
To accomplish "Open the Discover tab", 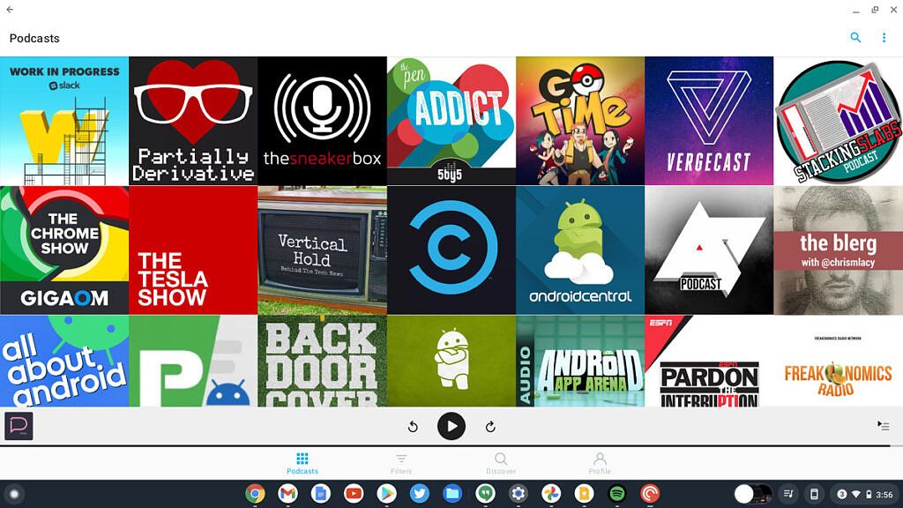I will pyautogui.click(x=501, y=462).
